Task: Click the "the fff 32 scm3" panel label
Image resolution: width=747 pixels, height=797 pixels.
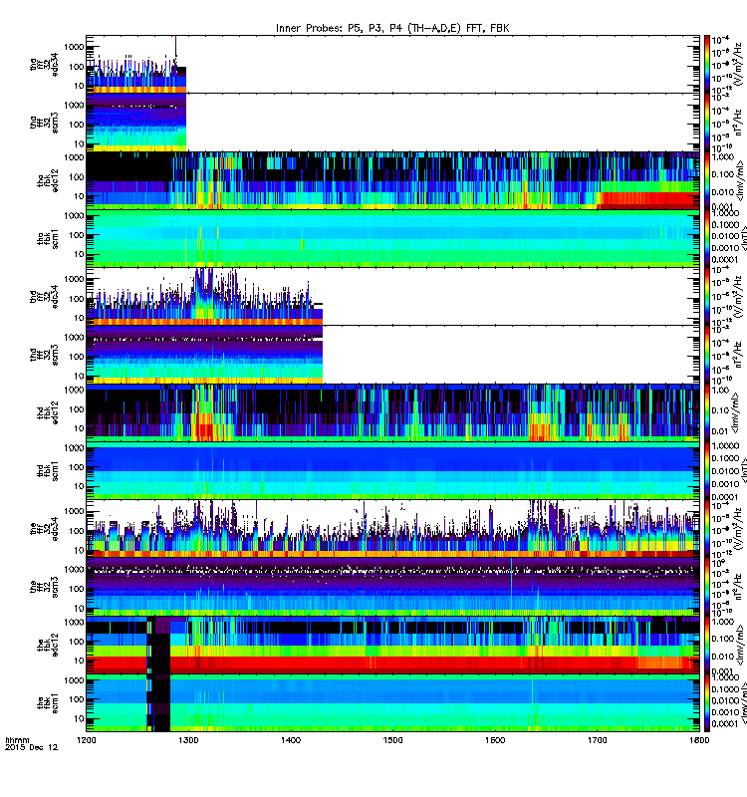Action: pos(44,587)
